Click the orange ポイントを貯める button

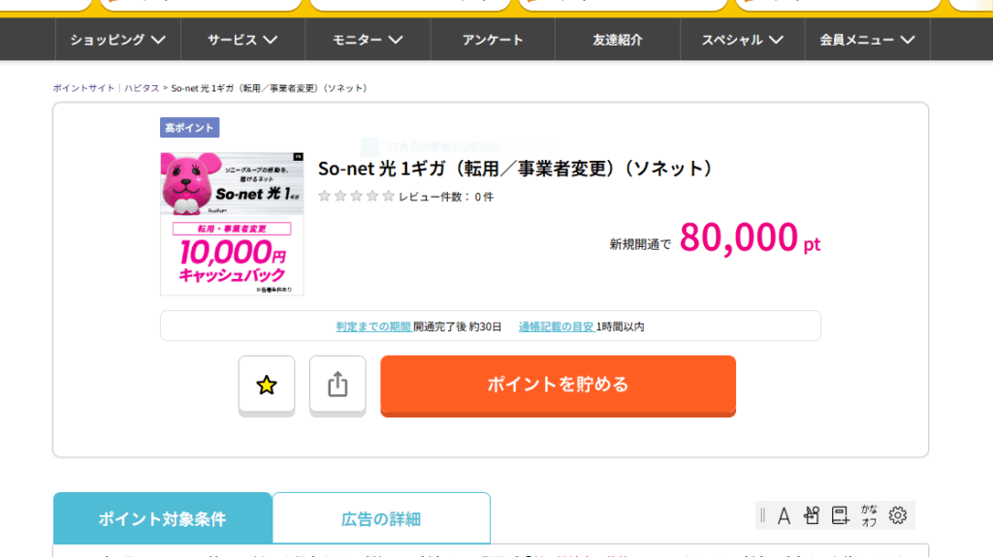coord(558,385)
